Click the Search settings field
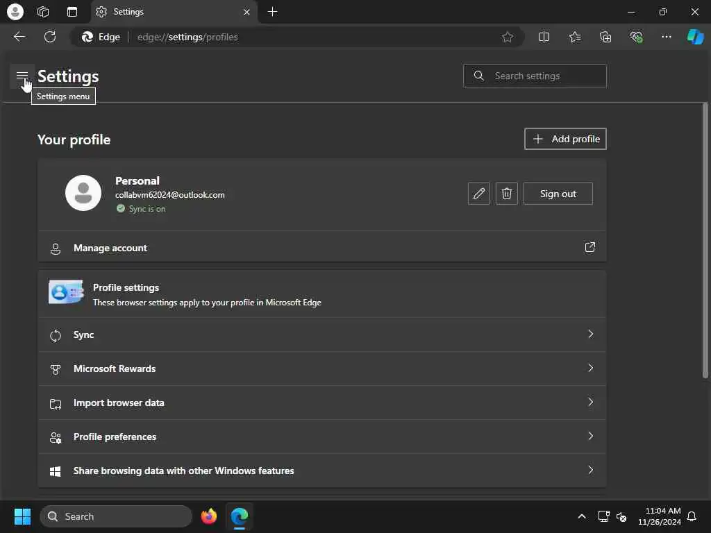This screenshot has width=711, height=533. 535,76
